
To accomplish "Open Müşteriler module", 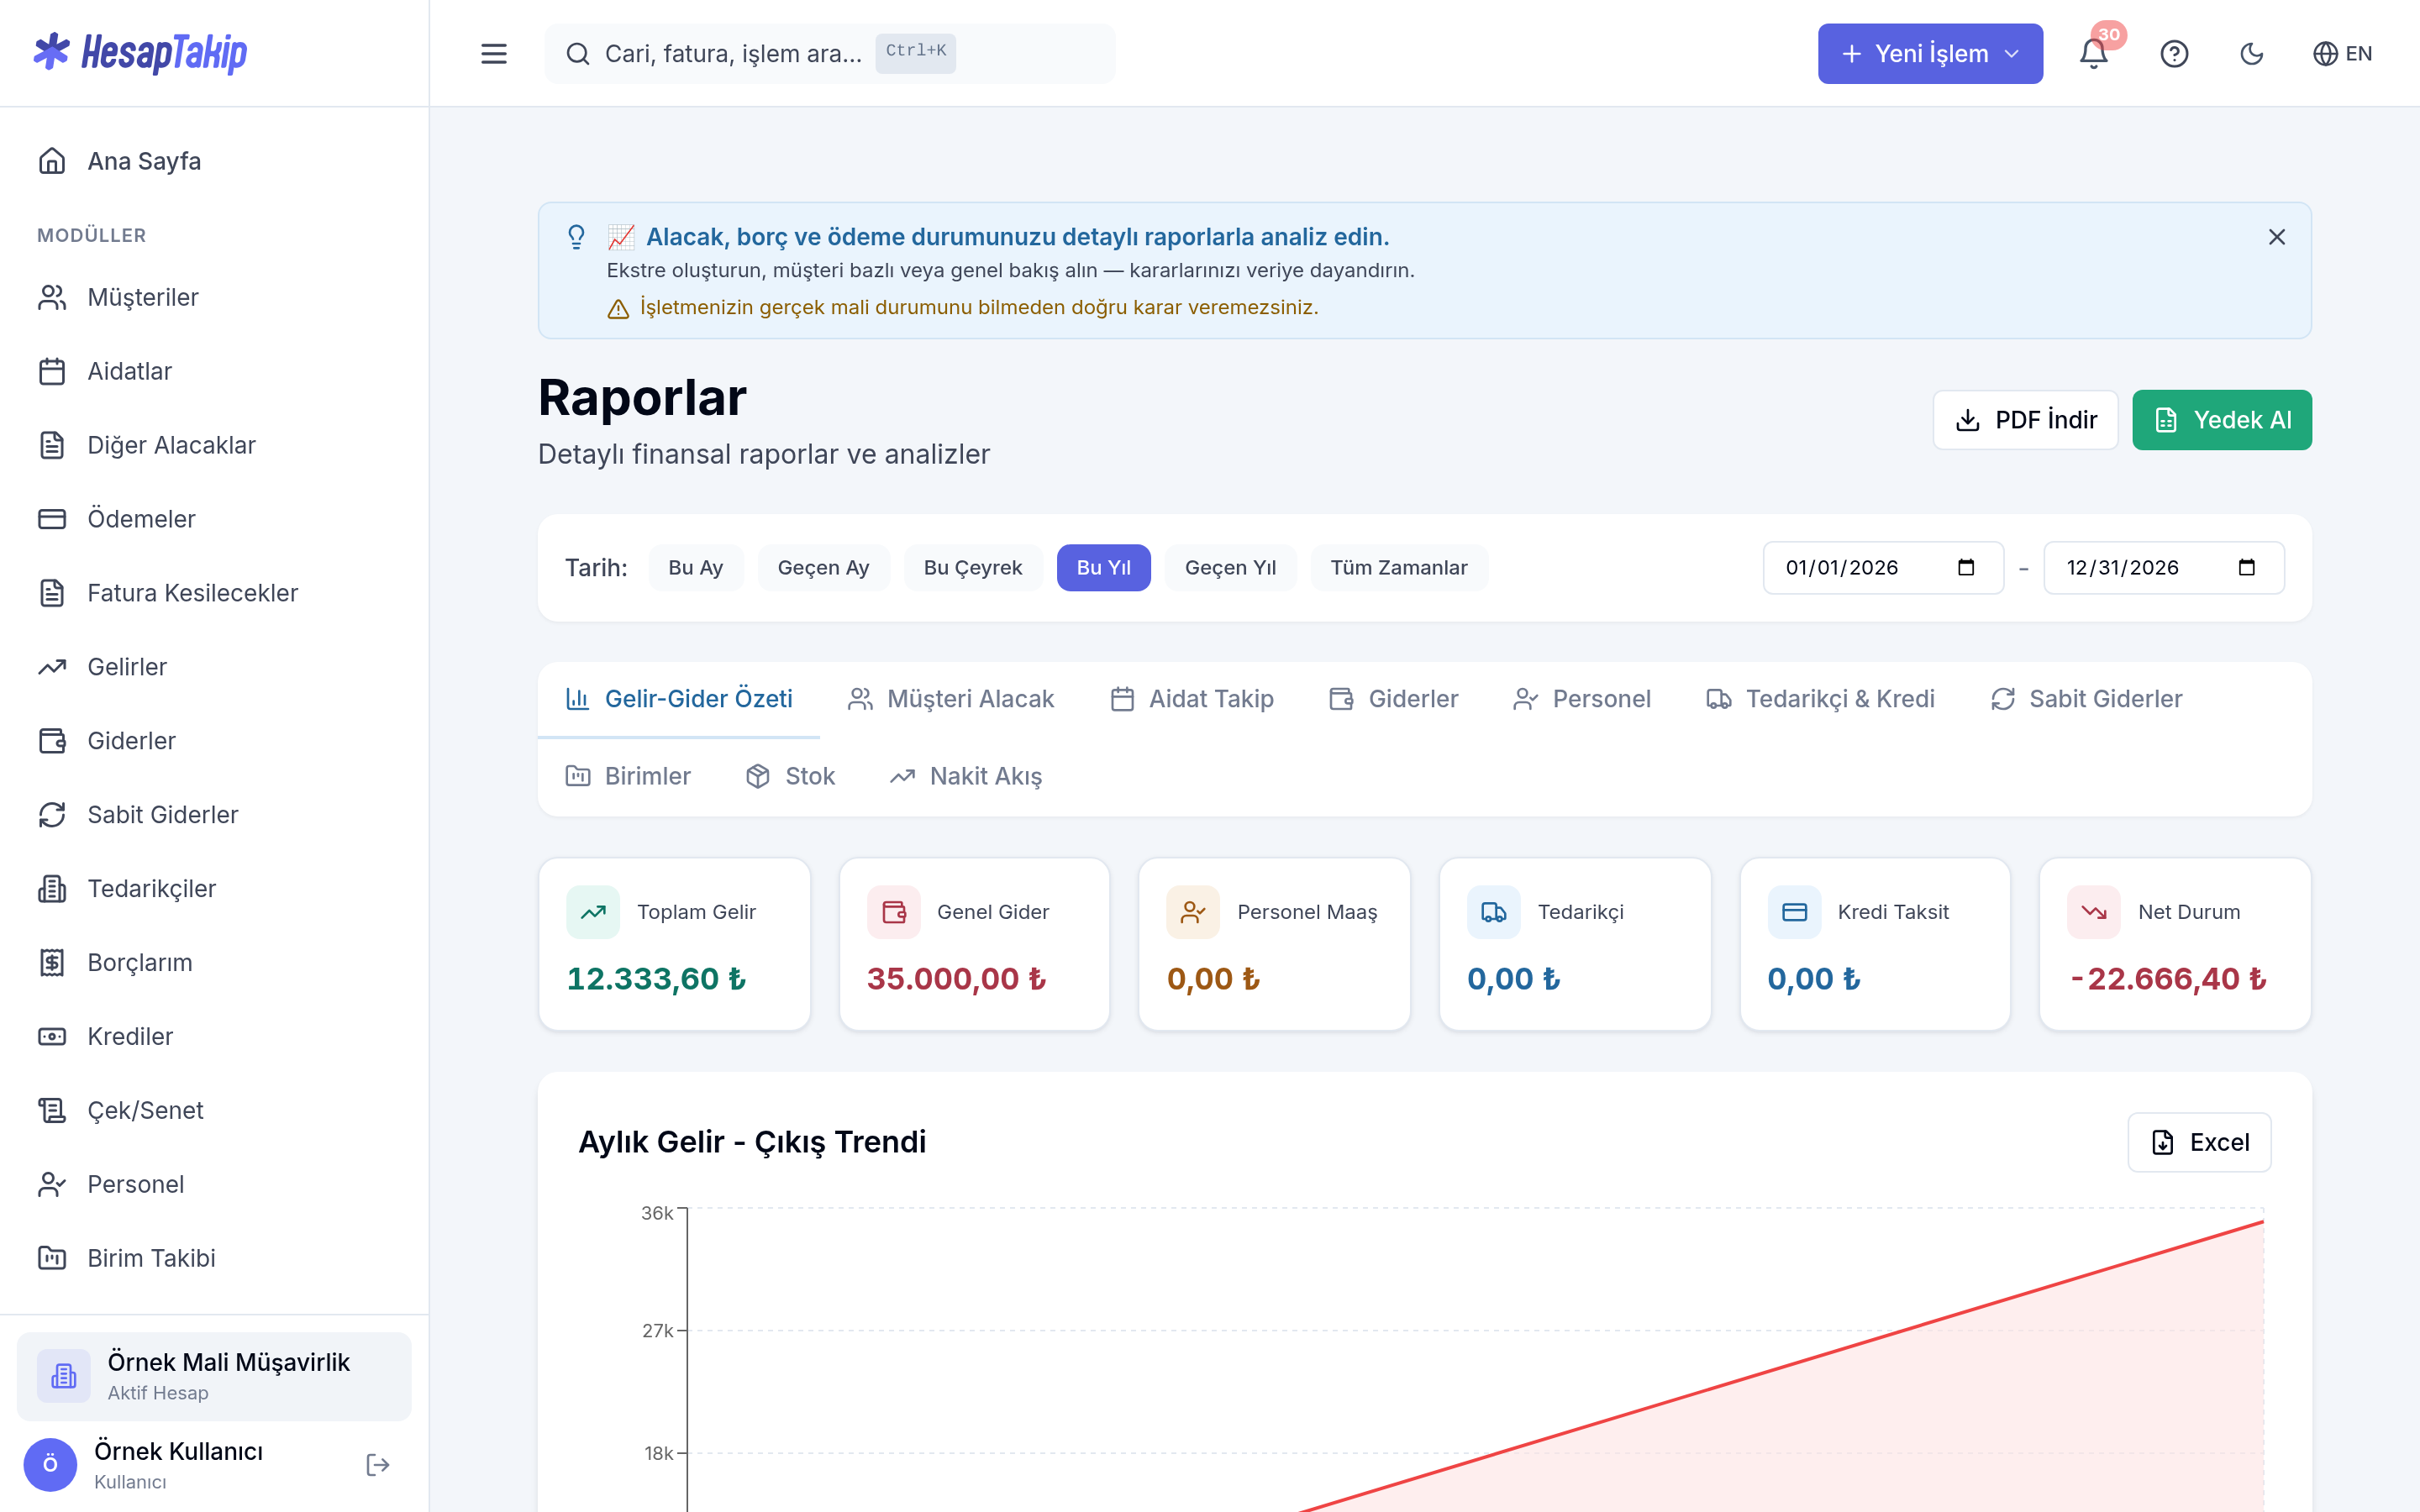I will tap(214, 297).
